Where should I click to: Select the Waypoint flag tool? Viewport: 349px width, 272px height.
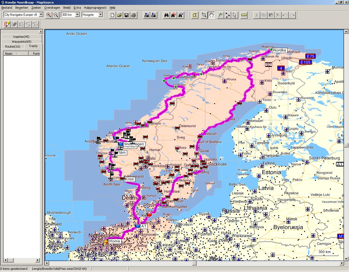(220, 15)
